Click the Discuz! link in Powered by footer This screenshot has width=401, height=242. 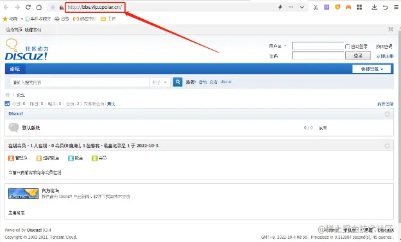click(x=34, y=230)
